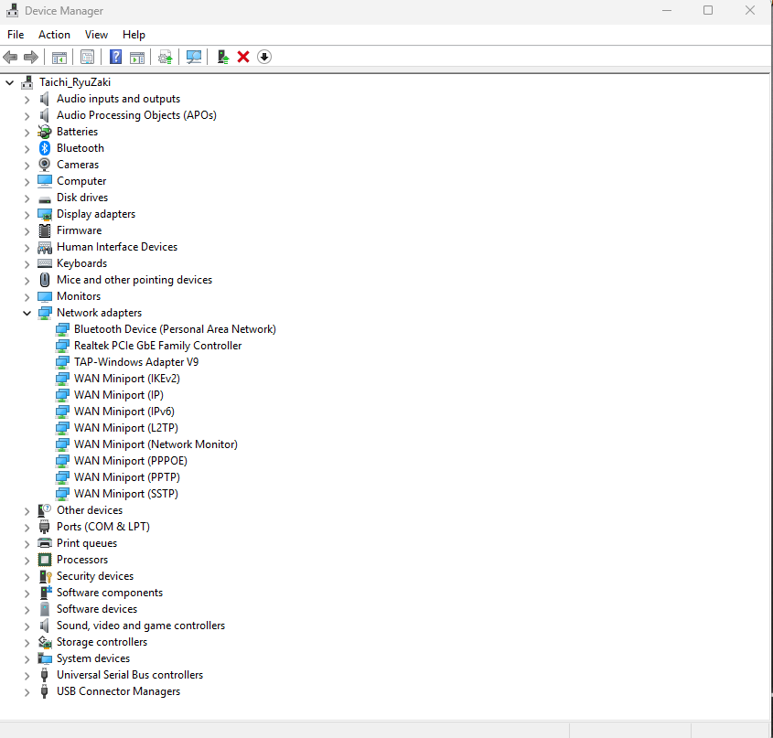This screenshot has height=738, width=773.
Task: Expand the Human Interface Devices category
Action: (27, 248)
